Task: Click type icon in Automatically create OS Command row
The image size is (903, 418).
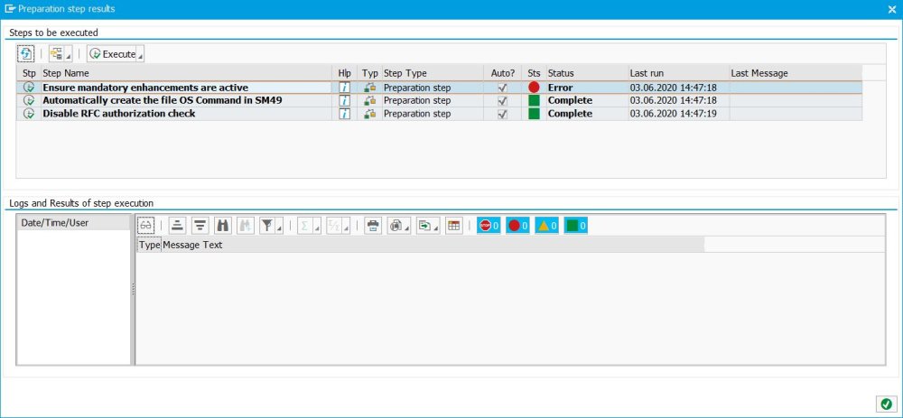Action: pyautogui.click(x=369, y=100)
